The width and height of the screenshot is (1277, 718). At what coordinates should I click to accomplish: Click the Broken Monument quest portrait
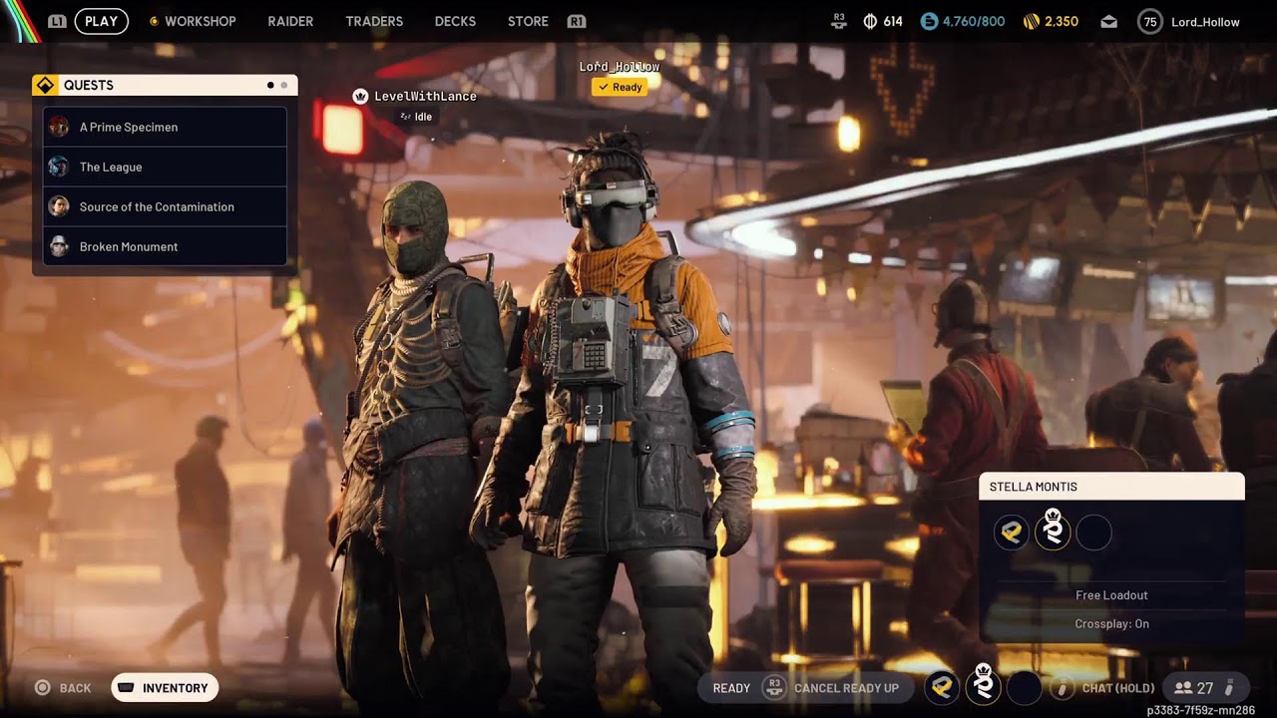tap(59, 246)
